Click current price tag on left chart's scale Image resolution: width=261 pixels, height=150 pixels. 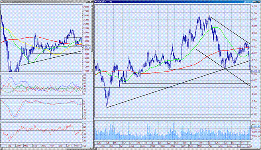[87, 47]
